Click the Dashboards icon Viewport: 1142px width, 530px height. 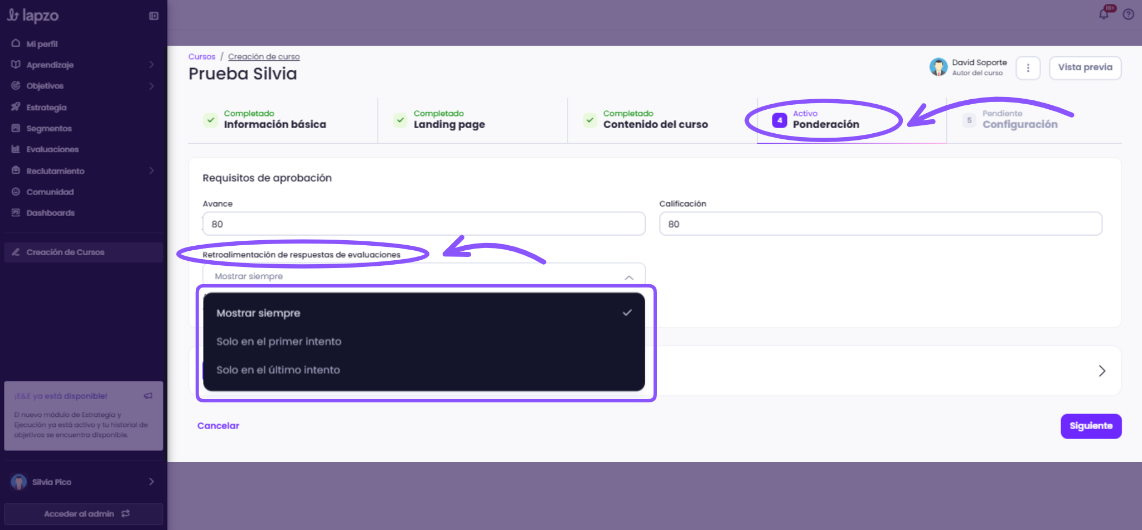[x=16, y=213]
